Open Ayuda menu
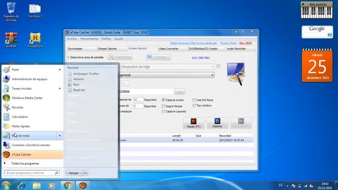The height and width of the screenshot is (190, 338). pos(118,39)
